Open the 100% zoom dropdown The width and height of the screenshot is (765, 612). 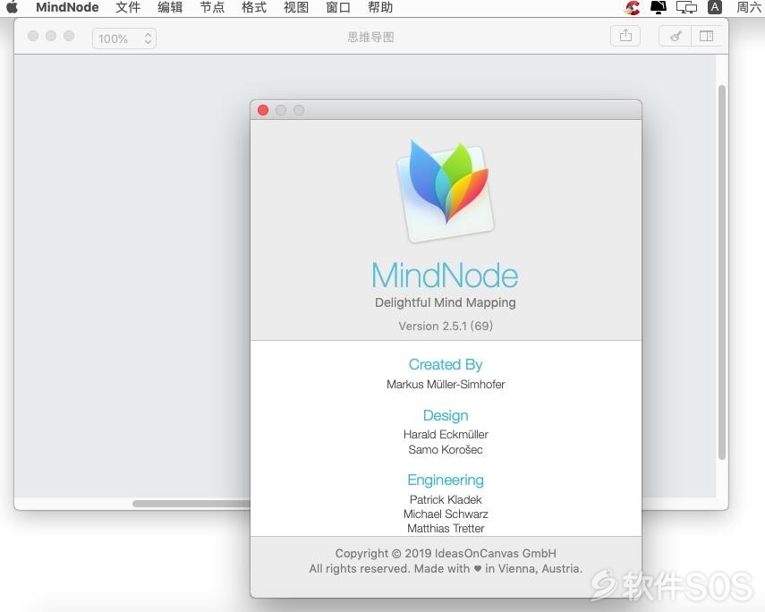point(124,38)
